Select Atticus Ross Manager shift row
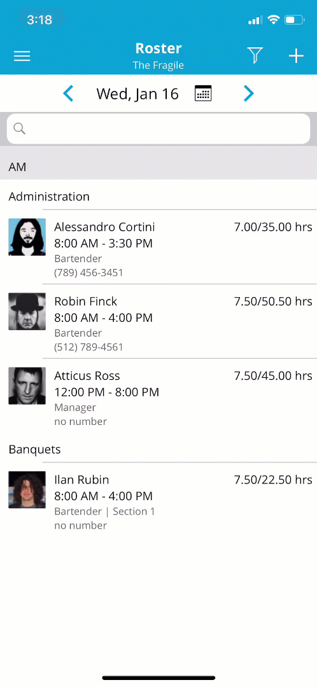This screenshot has width=317, height=687. pyautogui.click(x=158, y=396)
